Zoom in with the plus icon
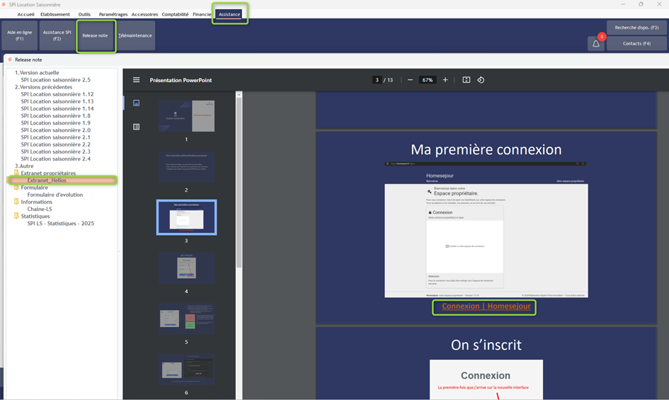669x400 pixels. [x=445, y=80]
